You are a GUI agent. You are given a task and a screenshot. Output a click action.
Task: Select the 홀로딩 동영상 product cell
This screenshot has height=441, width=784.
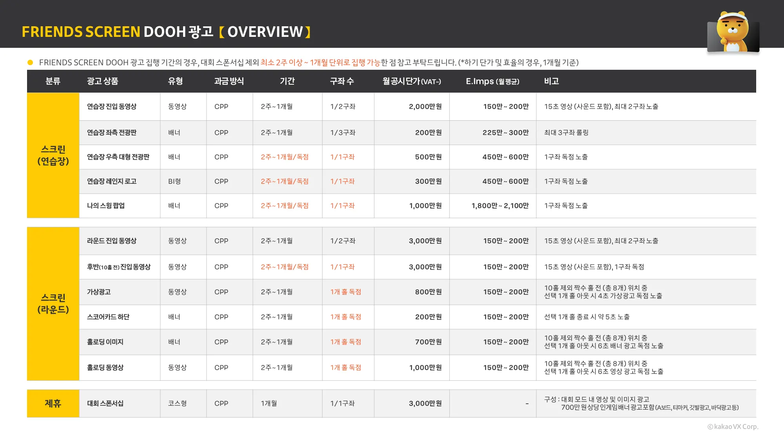pyautogui.click(x=105, y=368)
